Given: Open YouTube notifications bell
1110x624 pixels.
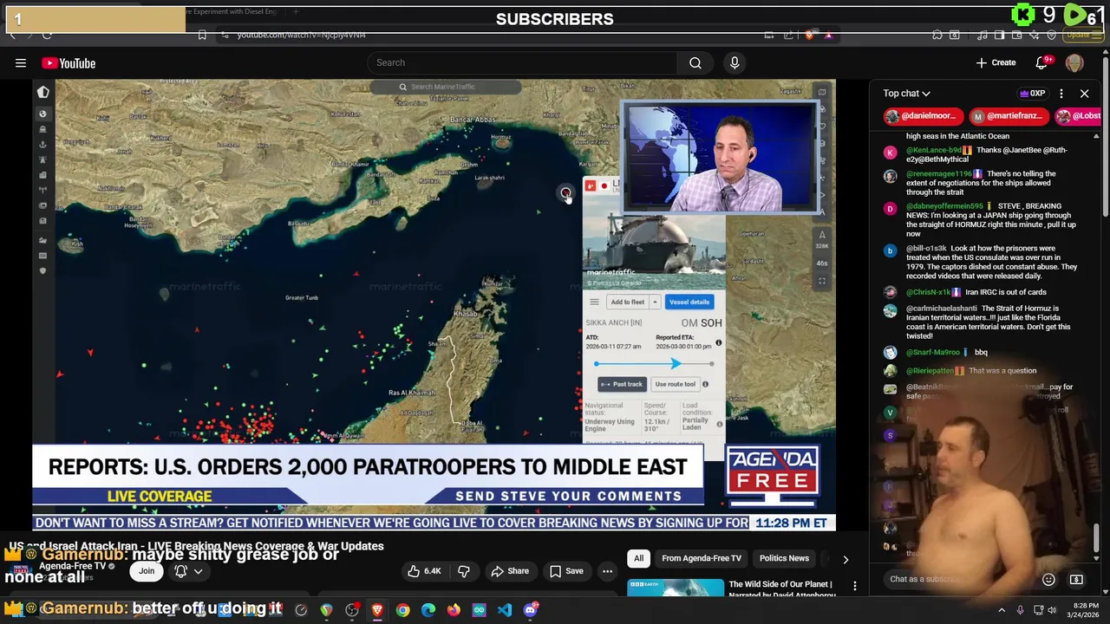Looking at the screenshot, I should [1042, 62].
